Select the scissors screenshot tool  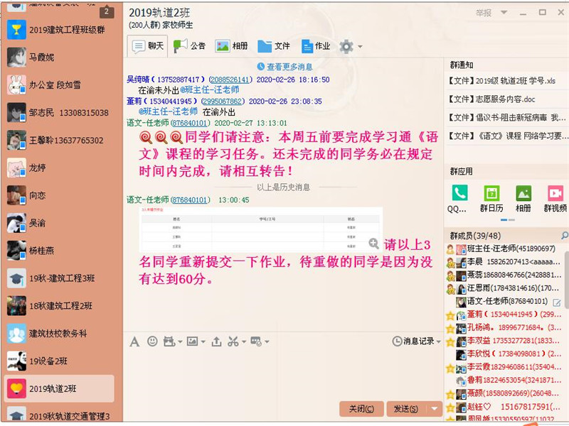coord(233,342)
